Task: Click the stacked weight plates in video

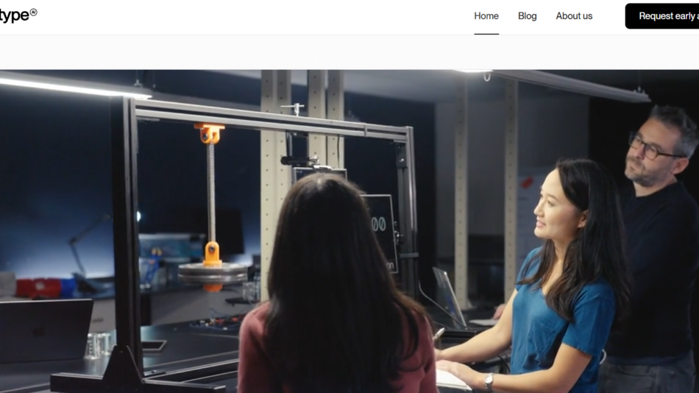Action: (213, 274)
